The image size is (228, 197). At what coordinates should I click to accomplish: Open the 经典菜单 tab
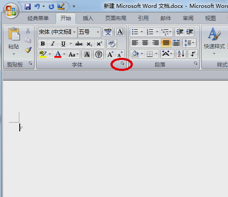38,18
